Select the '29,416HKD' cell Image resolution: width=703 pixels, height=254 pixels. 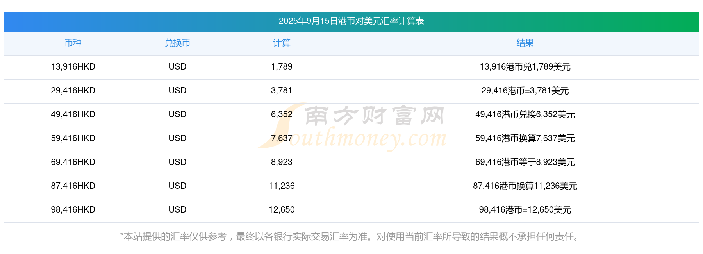click(73, 91)
